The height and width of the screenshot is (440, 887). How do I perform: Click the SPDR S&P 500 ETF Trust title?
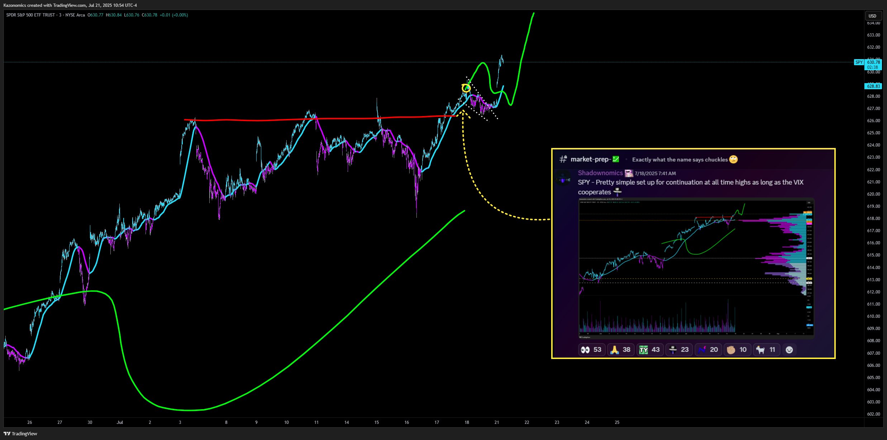click(30, 15)
